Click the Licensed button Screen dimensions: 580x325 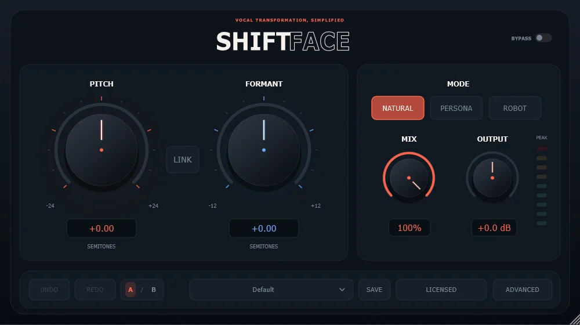coord(441,290)
